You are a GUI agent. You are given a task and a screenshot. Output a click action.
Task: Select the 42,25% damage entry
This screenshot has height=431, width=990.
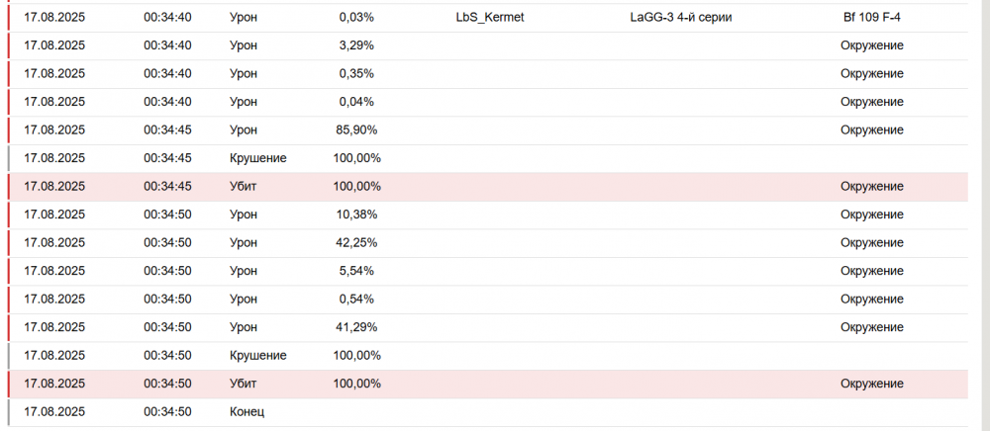[x=356, y=243]
